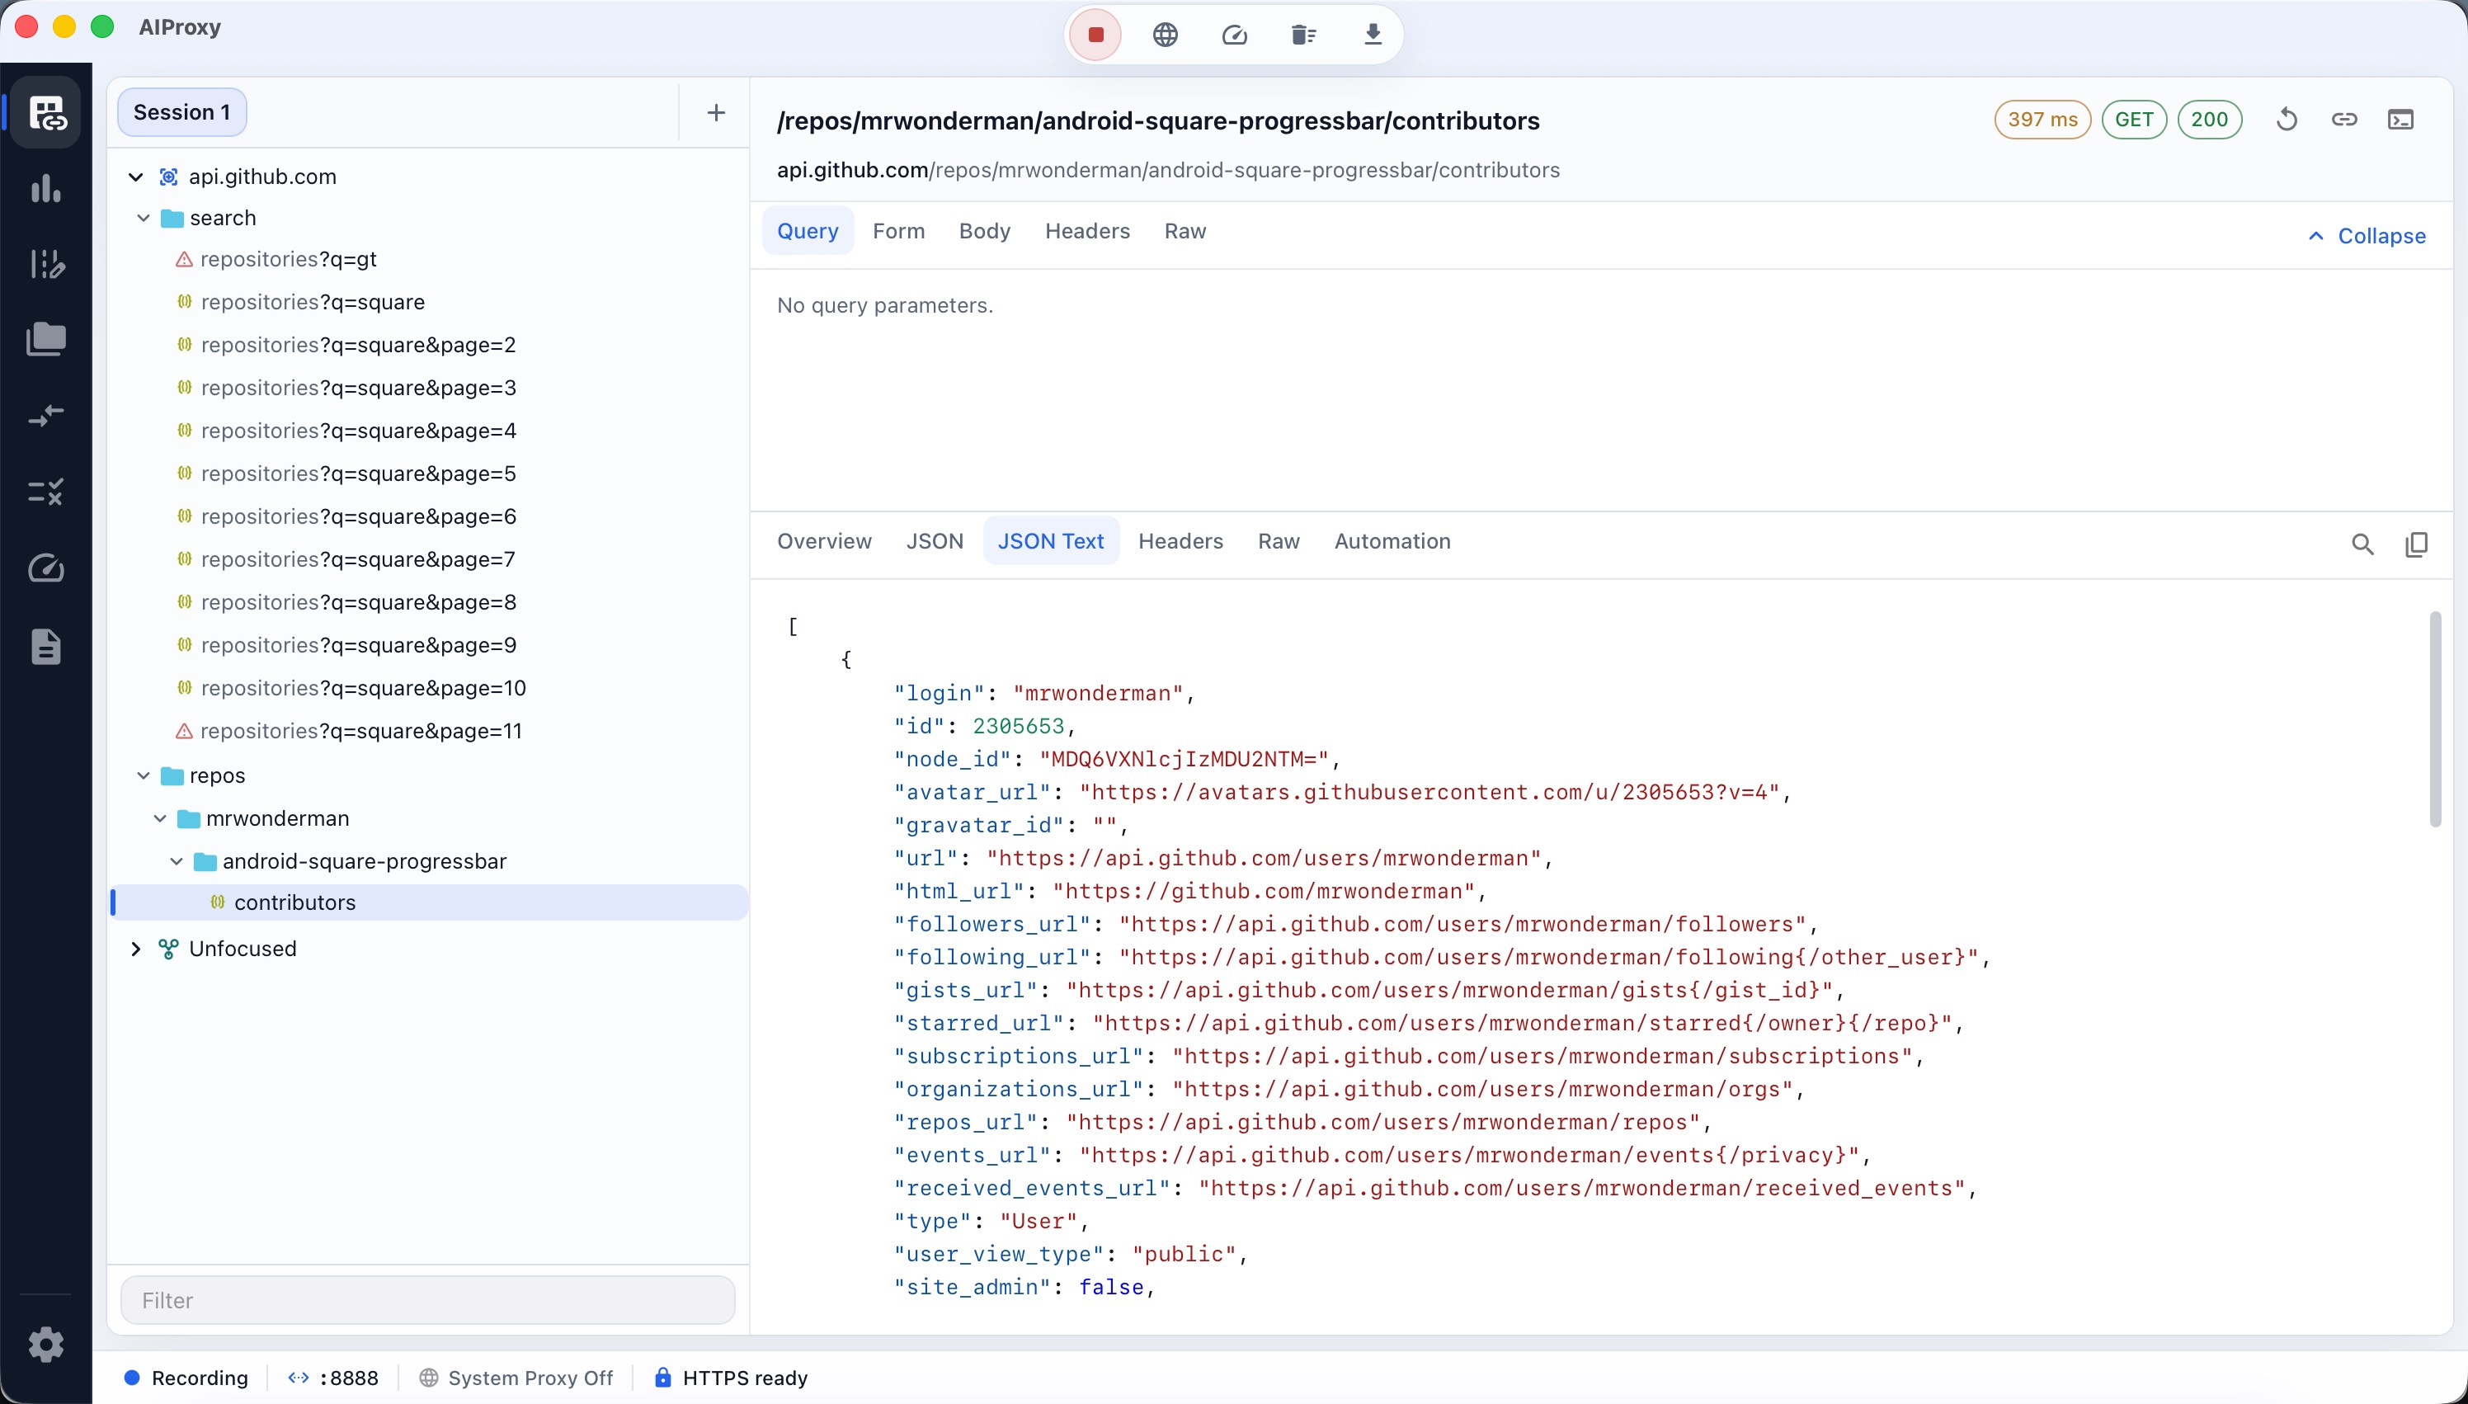
Task: Open the sessions view in the sidebar
Action: tap(46, 113)
